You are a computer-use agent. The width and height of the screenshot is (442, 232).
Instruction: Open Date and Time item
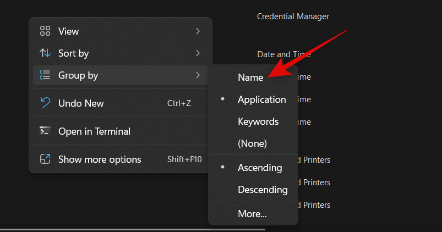[x=284, y=54]
